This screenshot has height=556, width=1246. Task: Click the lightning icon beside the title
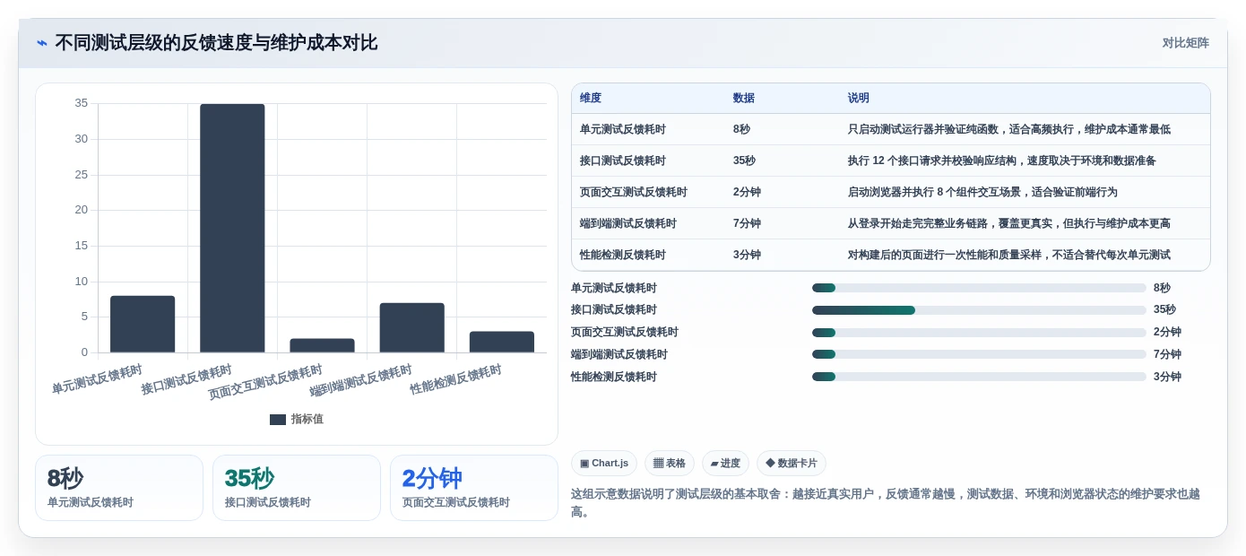(x=42, y=43)
